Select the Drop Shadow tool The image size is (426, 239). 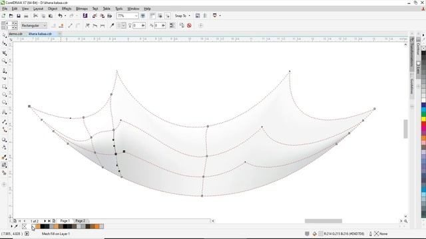(x=5, y=140)
